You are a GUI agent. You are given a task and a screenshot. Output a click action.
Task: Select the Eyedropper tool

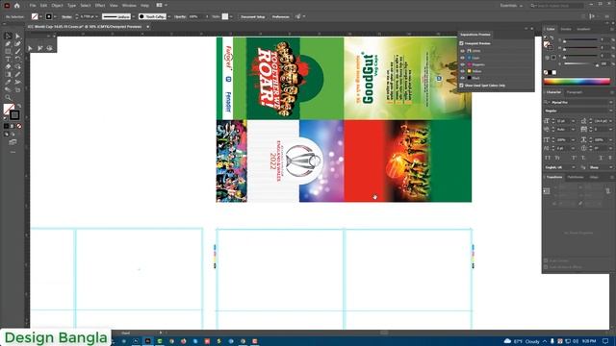click(8, 82)
